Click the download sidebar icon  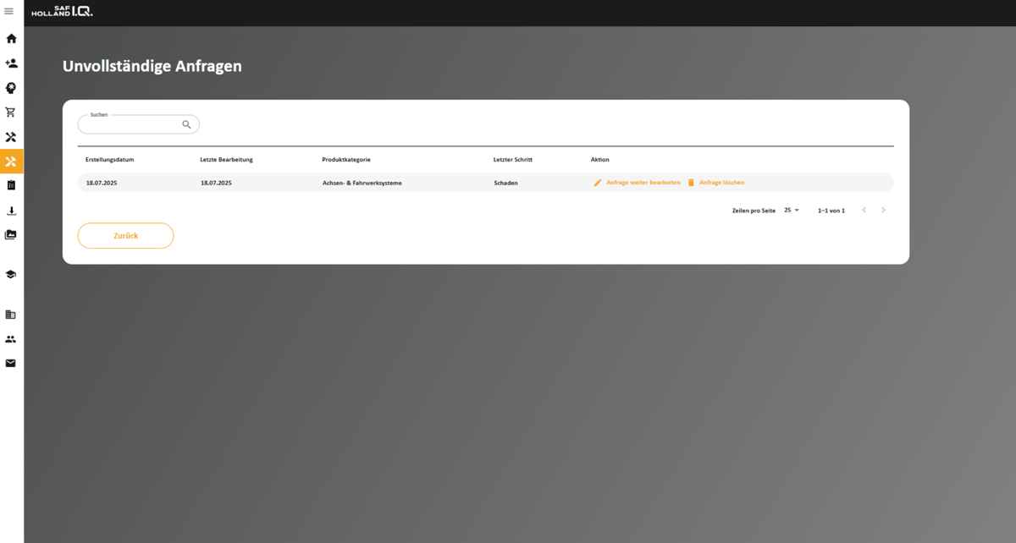(11, 211)
